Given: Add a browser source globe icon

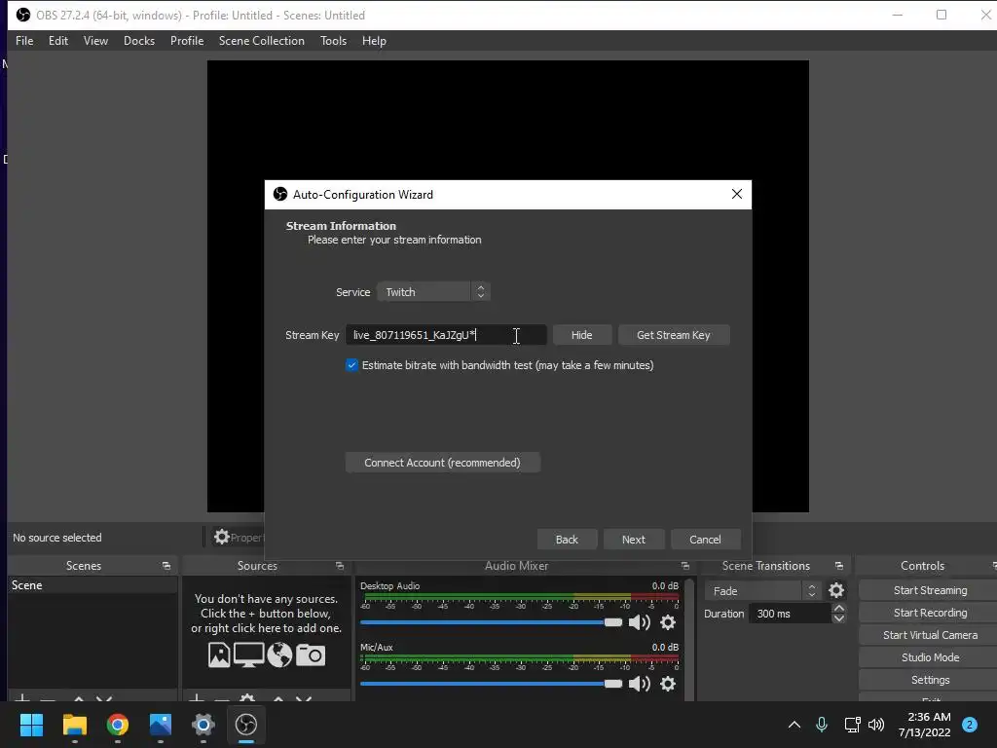Looking at the screenshot, I should coord(279,655).
